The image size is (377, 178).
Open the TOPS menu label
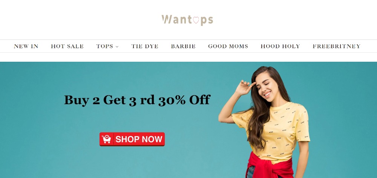tap(105, 46)
